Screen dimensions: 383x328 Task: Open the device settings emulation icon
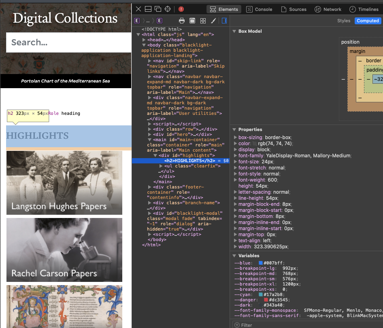tap(191, 20)
